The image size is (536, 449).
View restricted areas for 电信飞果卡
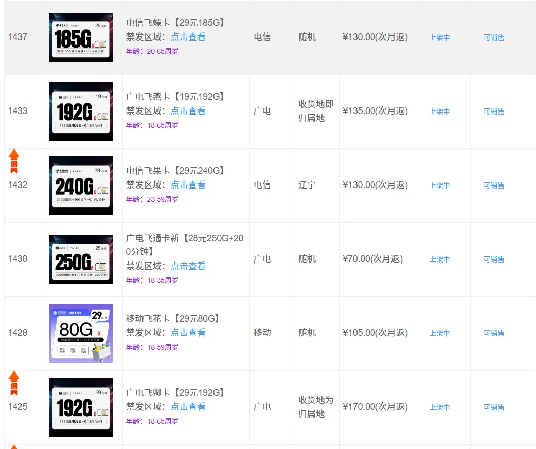188,185
